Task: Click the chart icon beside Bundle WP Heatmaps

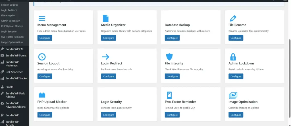Action: [2, 62]
